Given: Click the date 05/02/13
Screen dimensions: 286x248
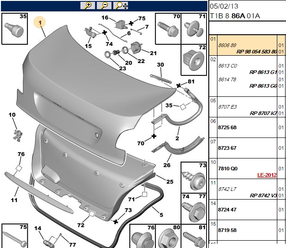Looking at the screenshot, I should (224, 6).
